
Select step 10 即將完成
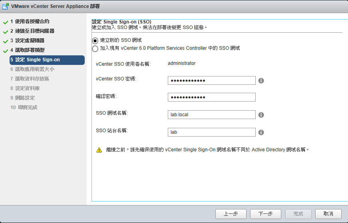(24, 107)
